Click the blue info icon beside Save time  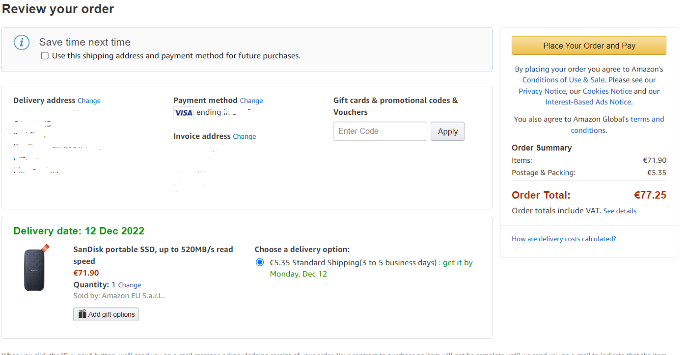coord(22,42)
